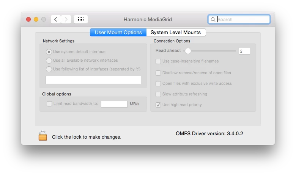Go forward with the right chevron button

pyautogui.click(x=66, y=19)
